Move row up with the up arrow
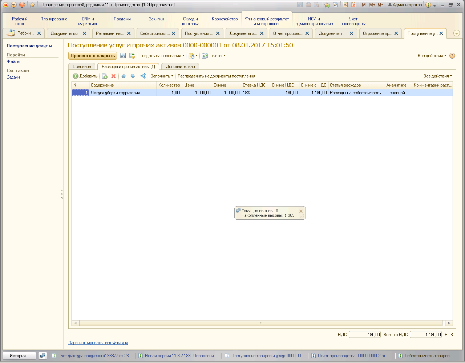The width and height of the screenshot is (465, 363). coord(124,76)
